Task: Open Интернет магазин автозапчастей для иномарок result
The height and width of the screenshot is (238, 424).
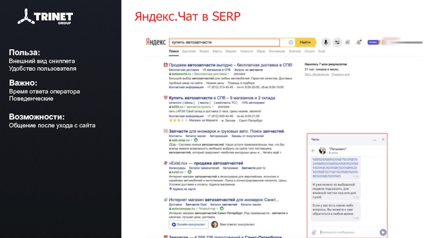Action: pos(224,200)
